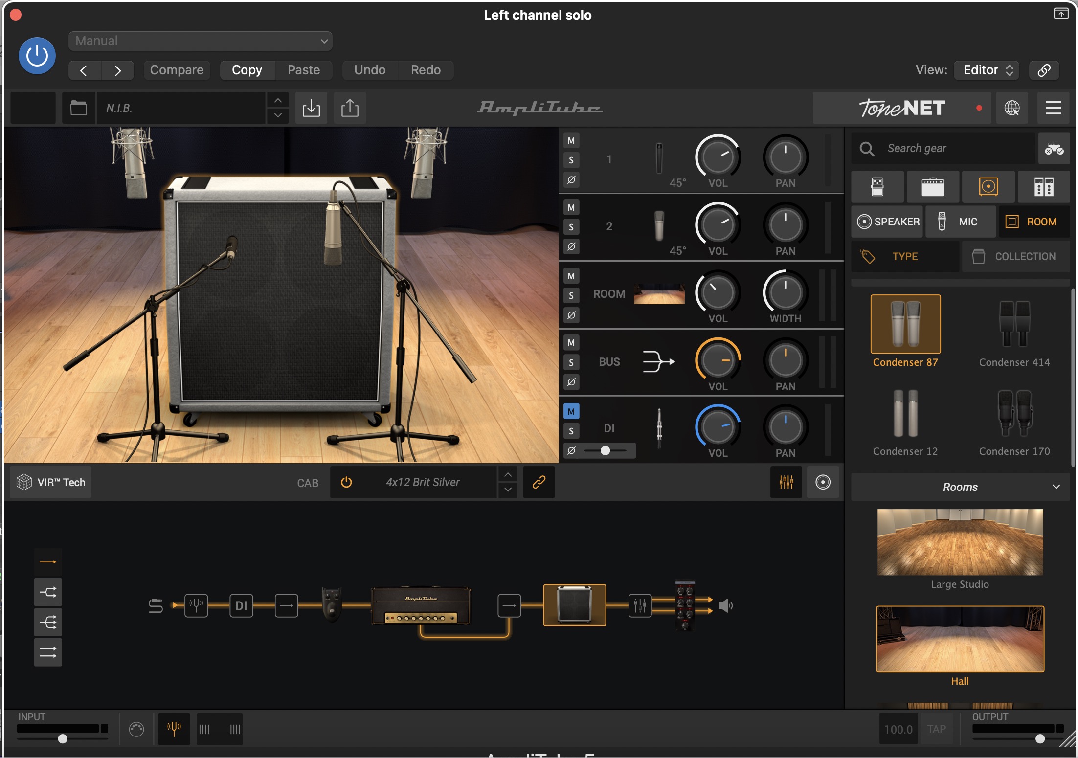The width and height of the screenshot is (1078, 758).
Task: Go to previous preset arrow
Action: 84,70
